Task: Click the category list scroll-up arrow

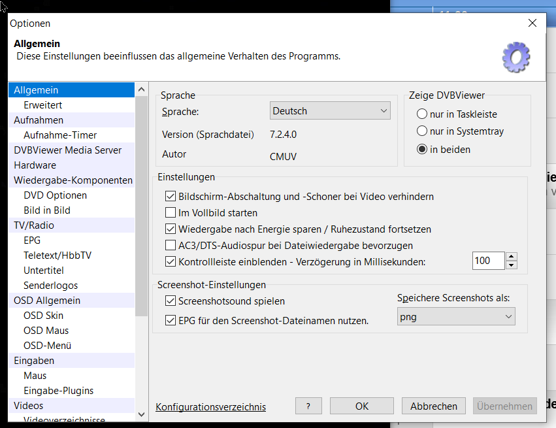Action: click(x=142, y=90)
